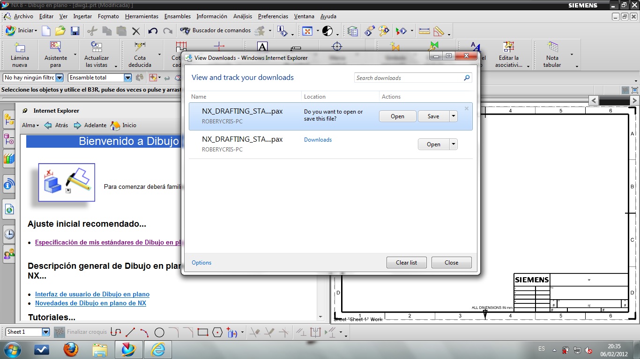
Task: Click the Lámina nueva tool
Action: (20, 54)
